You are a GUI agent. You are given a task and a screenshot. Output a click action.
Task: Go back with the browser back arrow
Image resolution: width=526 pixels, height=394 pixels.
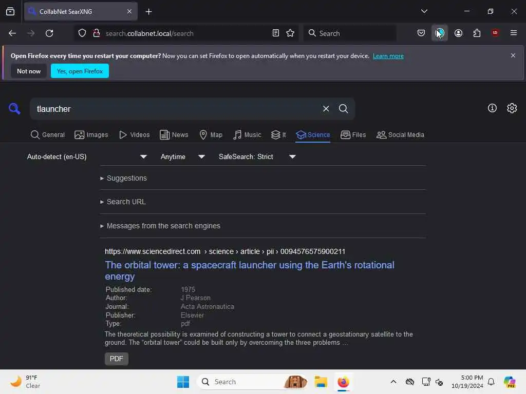[x=12, y=33]
